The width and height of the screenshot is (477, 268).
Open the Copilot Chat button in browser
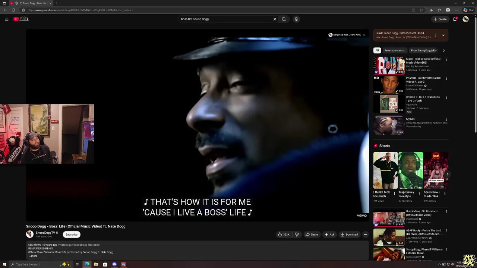[x=468, y=10]
